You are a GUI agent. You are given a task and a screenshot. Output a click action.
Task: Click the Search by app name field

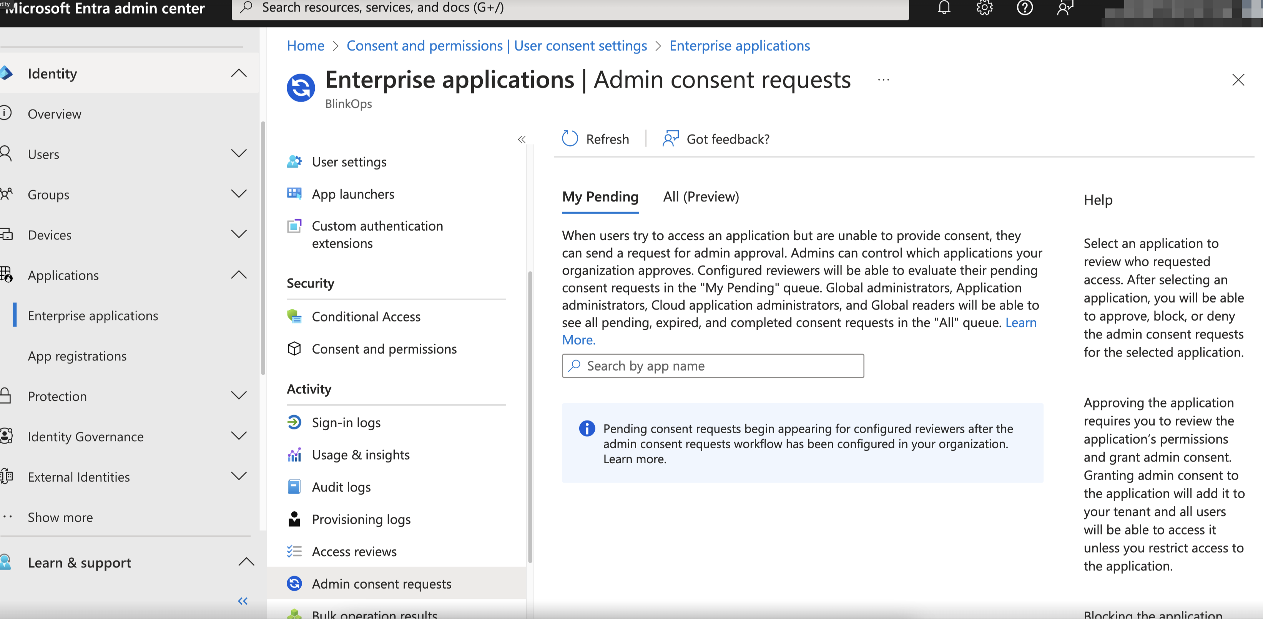pyautogui.click(x=713, y=365)
